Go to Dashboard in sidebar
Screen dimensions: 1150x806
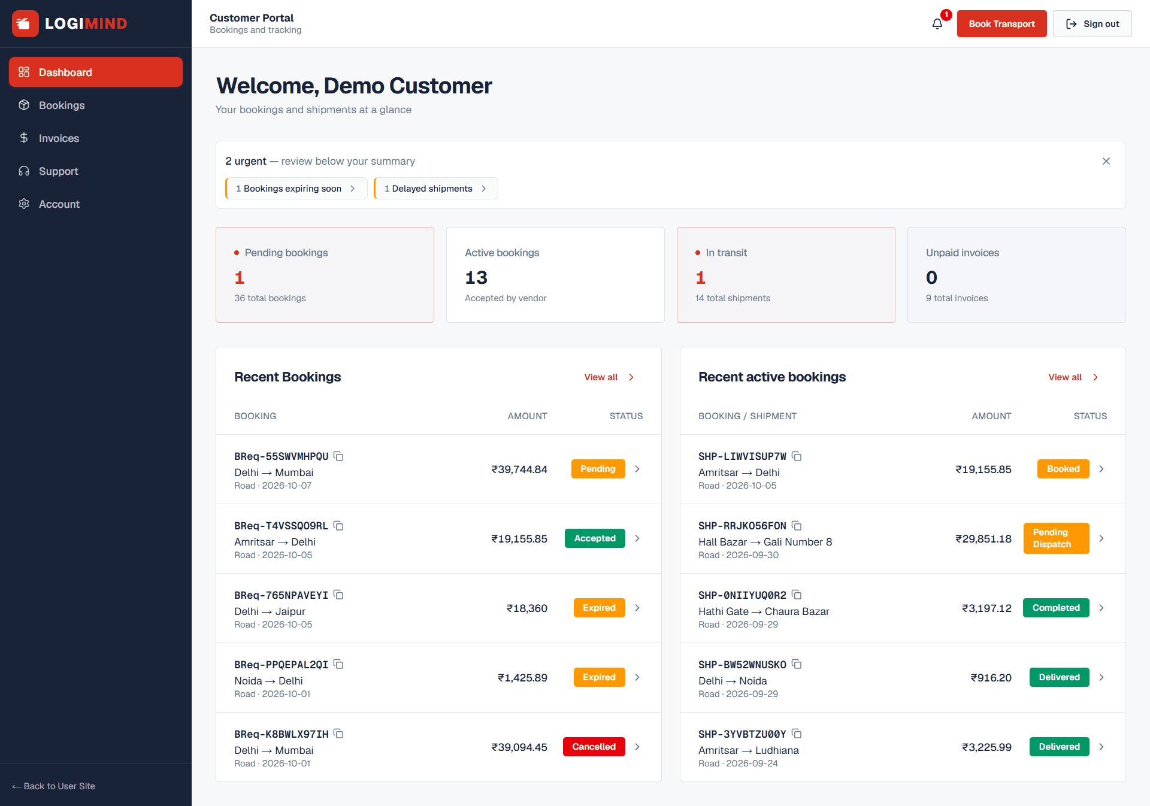point(96,72)
